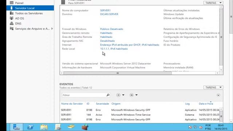Click the tray speaker volume icon
This screenshot has width=233, height=131.
(201, 127)
